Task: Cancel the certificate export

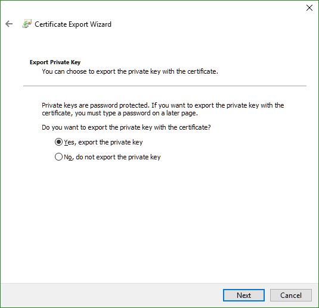Action: [291, 296]
